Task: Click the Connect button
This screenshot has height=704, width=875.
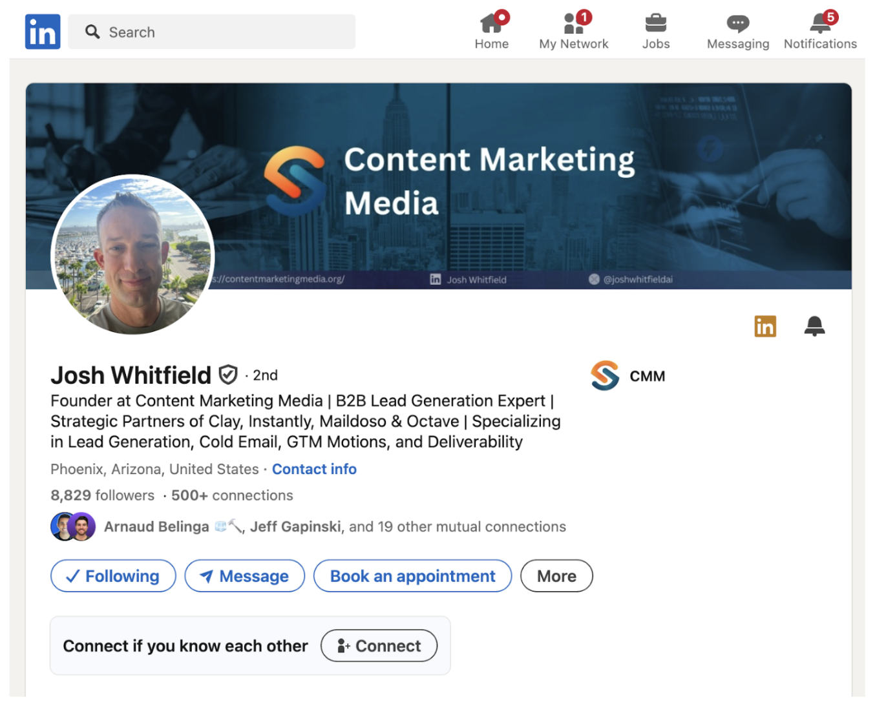Action: click(379, 645)
